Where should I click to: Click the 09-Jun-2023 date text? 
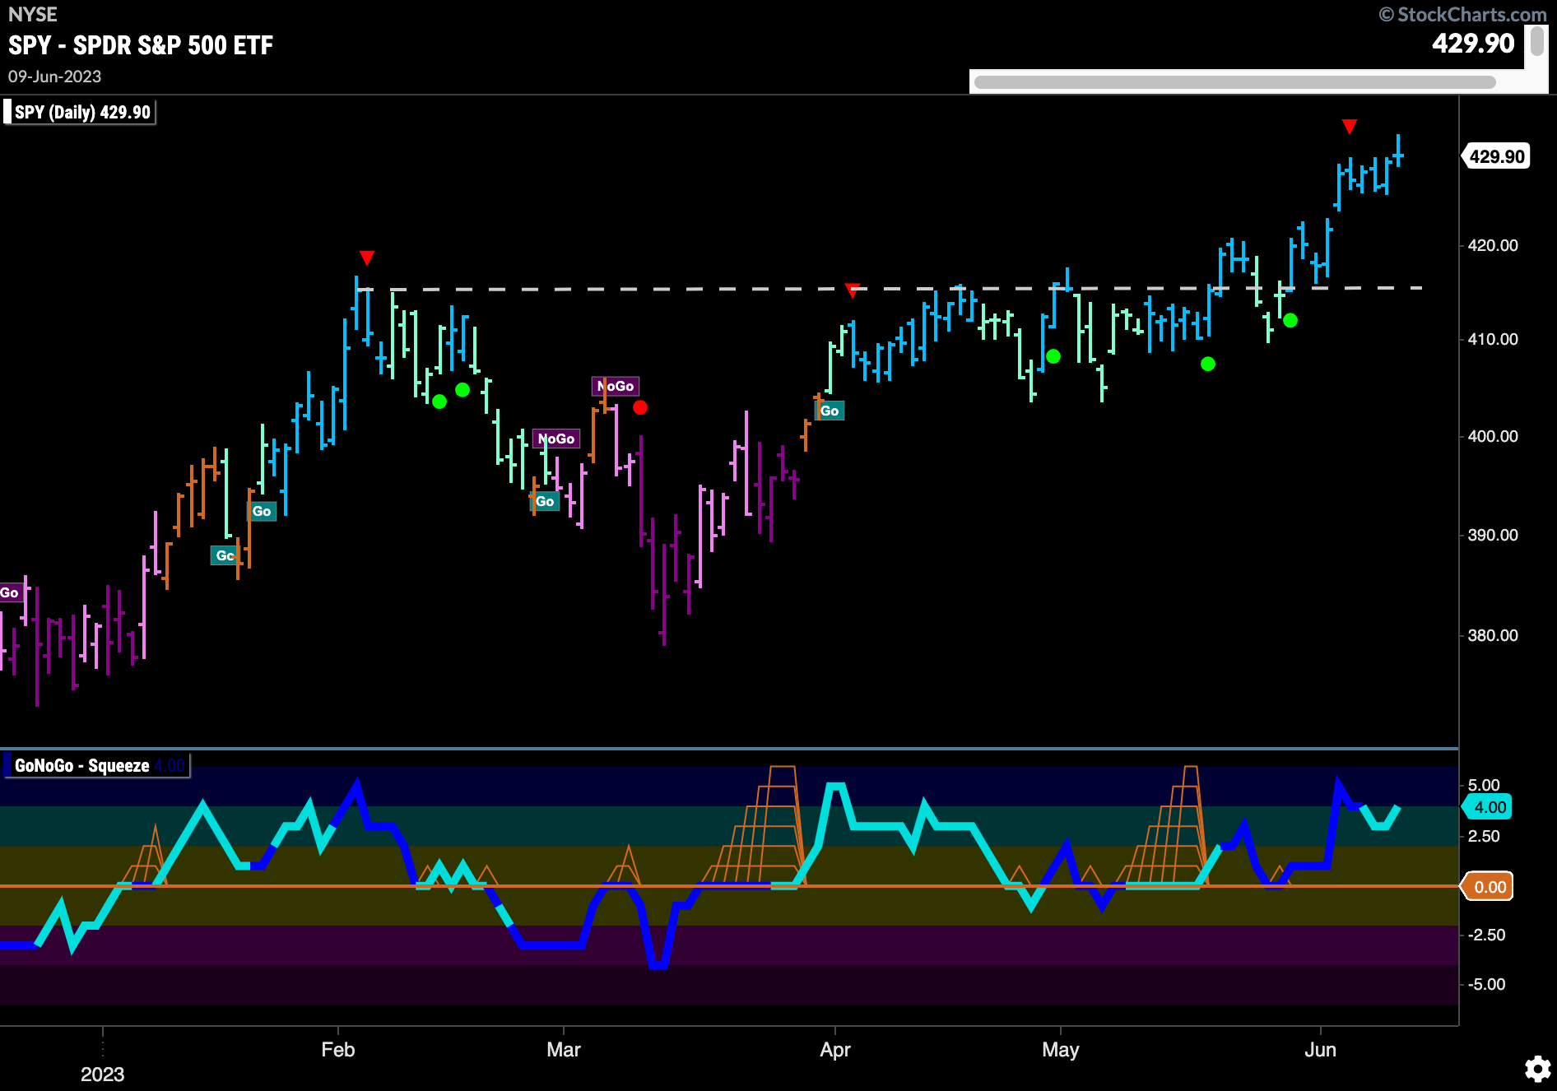[54, 77]
